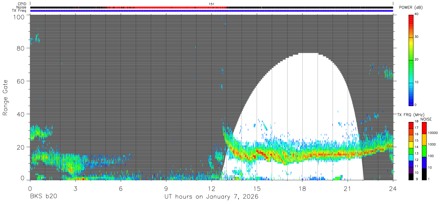Click the 40 tick label on the range gate axis
This screenshot has width=442, height=204.
[21, 114]
